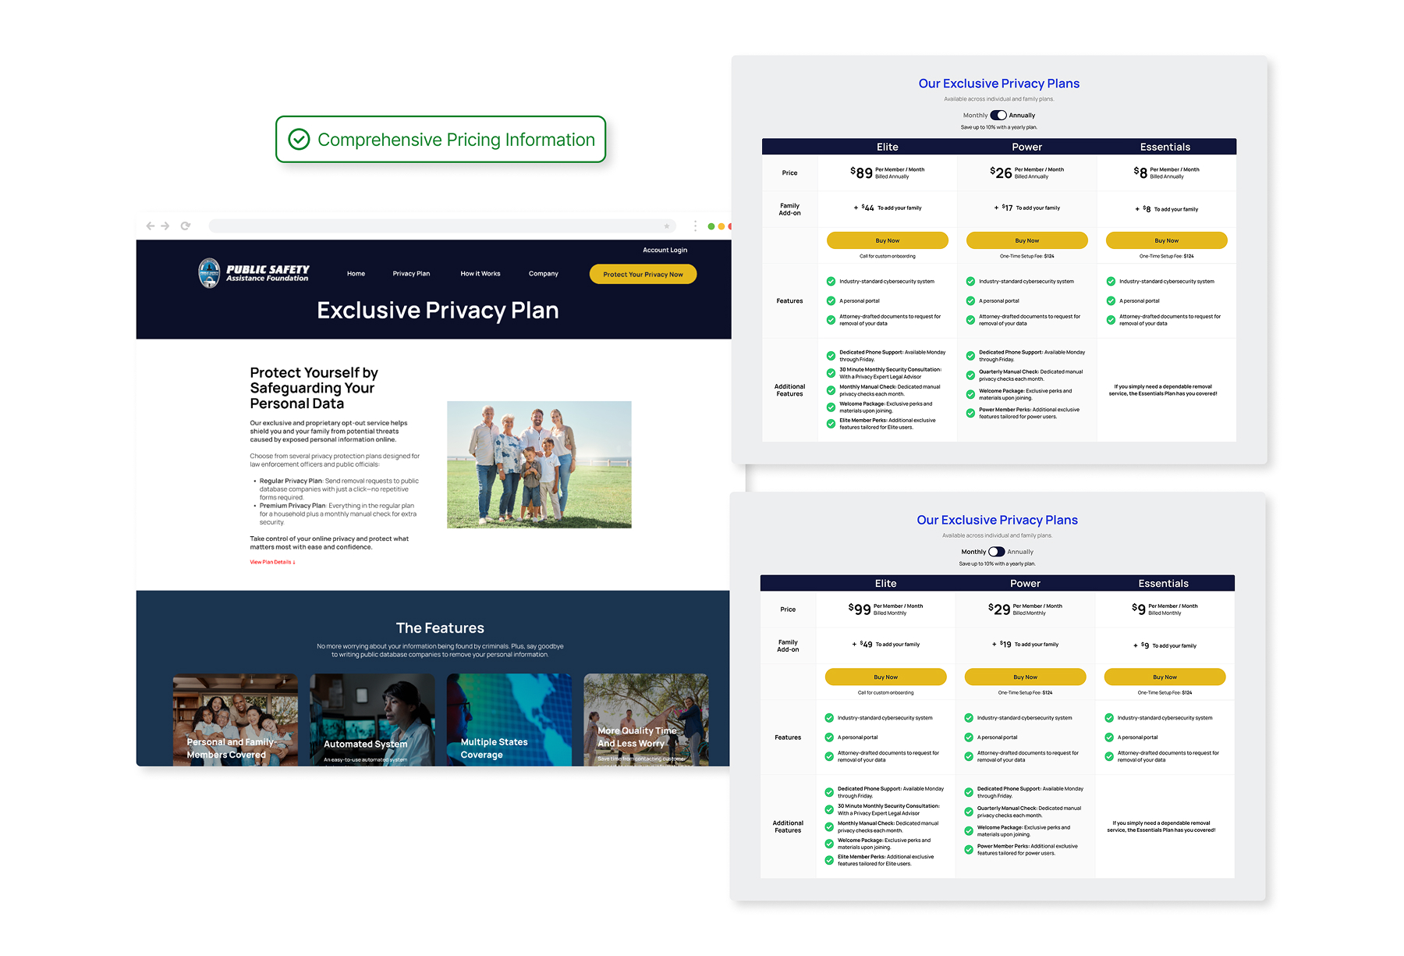The image size is (1404, 956).
Task: Click Buy Now for the $99 Elite plan
Action: point(886,677)
